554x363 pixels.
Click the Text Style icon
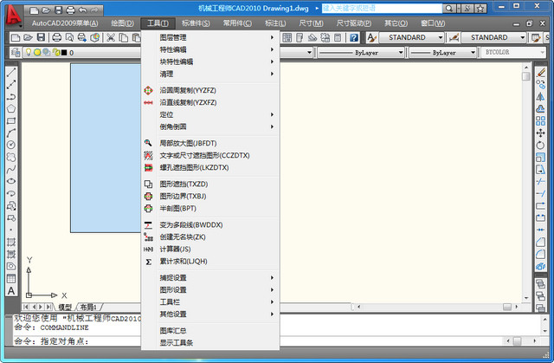(371, 37)
